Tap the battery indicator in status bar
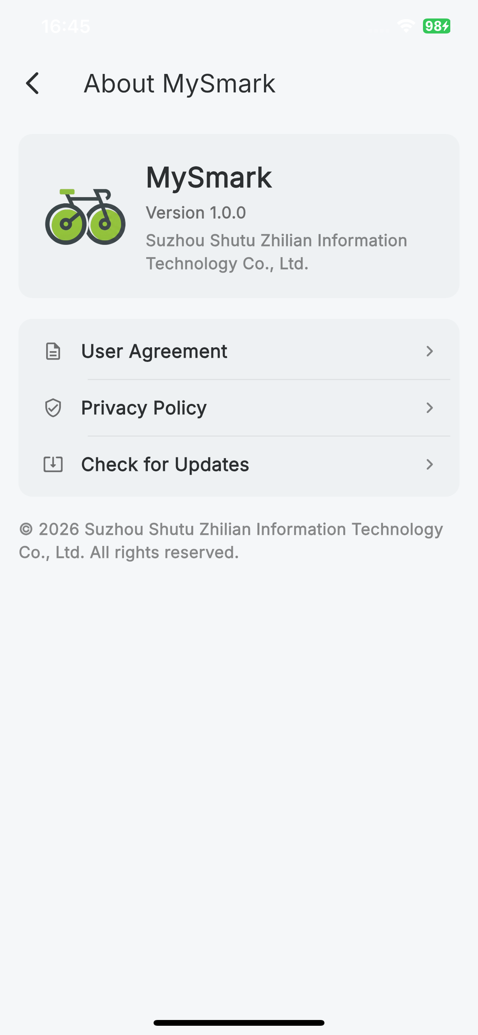The height and width of the screenshot is (1035, 478). tap(436, 26)
